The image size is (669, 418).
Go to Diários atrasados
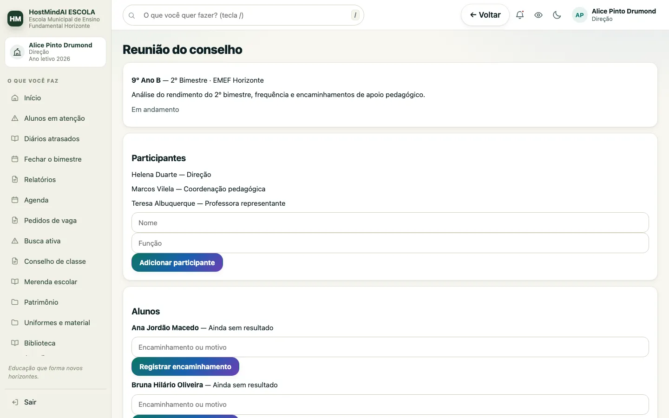tap(56, 139)
